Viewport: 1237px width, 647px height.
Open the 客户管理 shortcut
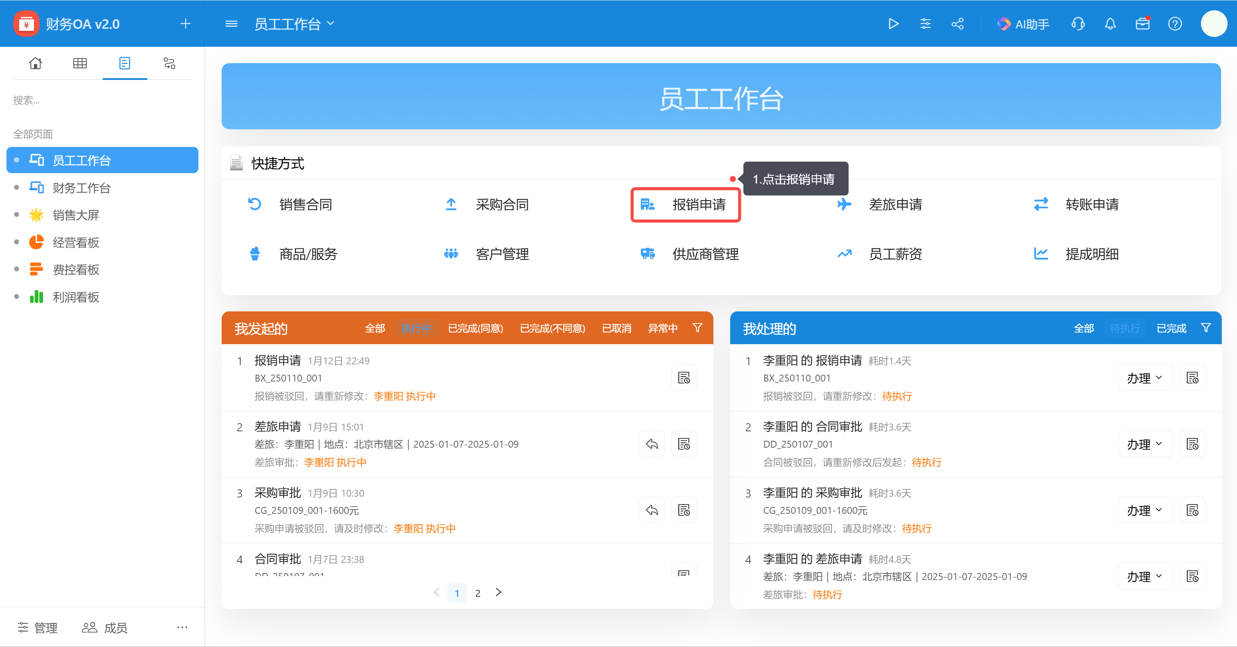pos(487,253)
